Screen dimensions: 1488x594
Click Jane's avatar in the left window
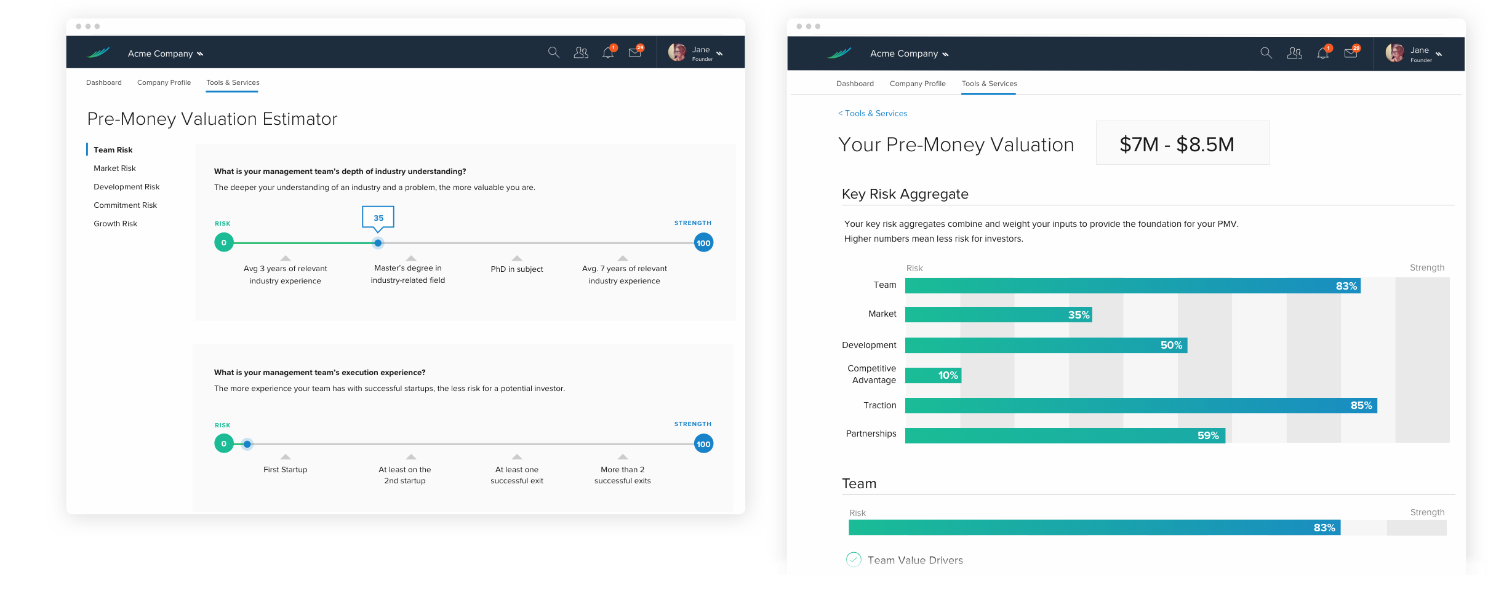point(678,53)
